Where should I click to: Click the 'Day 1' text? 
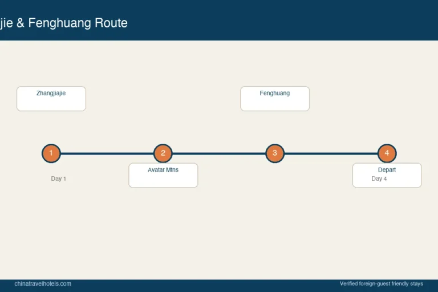point(58,179)
